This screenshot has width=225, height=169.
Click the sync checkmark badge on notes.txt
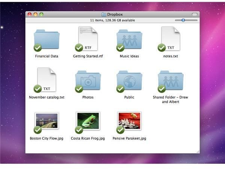[162, 48]
